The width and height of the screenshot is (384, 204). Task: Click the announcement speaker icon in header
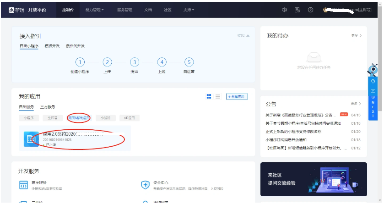[x=284, y=10]
